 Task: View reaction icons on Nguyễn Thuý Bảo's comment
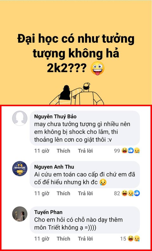131,150
